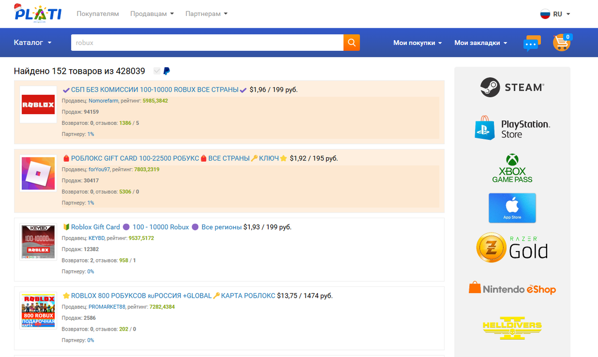Click the 800 Robux gift card thumbnail
Screen dimensions: 598x357
pyautogui.click(x=38, y=311)
